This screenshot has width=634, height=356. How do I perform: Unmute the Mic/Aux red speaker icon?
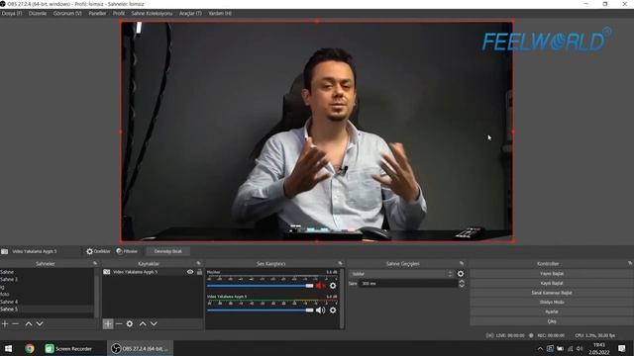click(x=320, y=286)
